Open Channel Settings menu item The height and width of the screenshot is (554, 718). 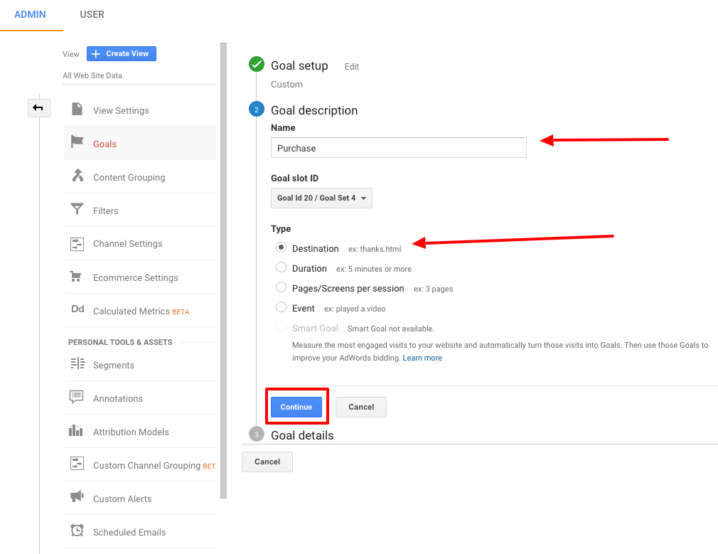[139, 244]
